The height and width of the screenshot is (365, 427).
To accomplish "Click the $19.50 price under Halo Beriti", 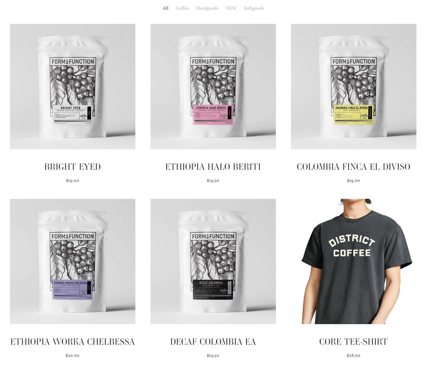I will (x=213, y=181).
